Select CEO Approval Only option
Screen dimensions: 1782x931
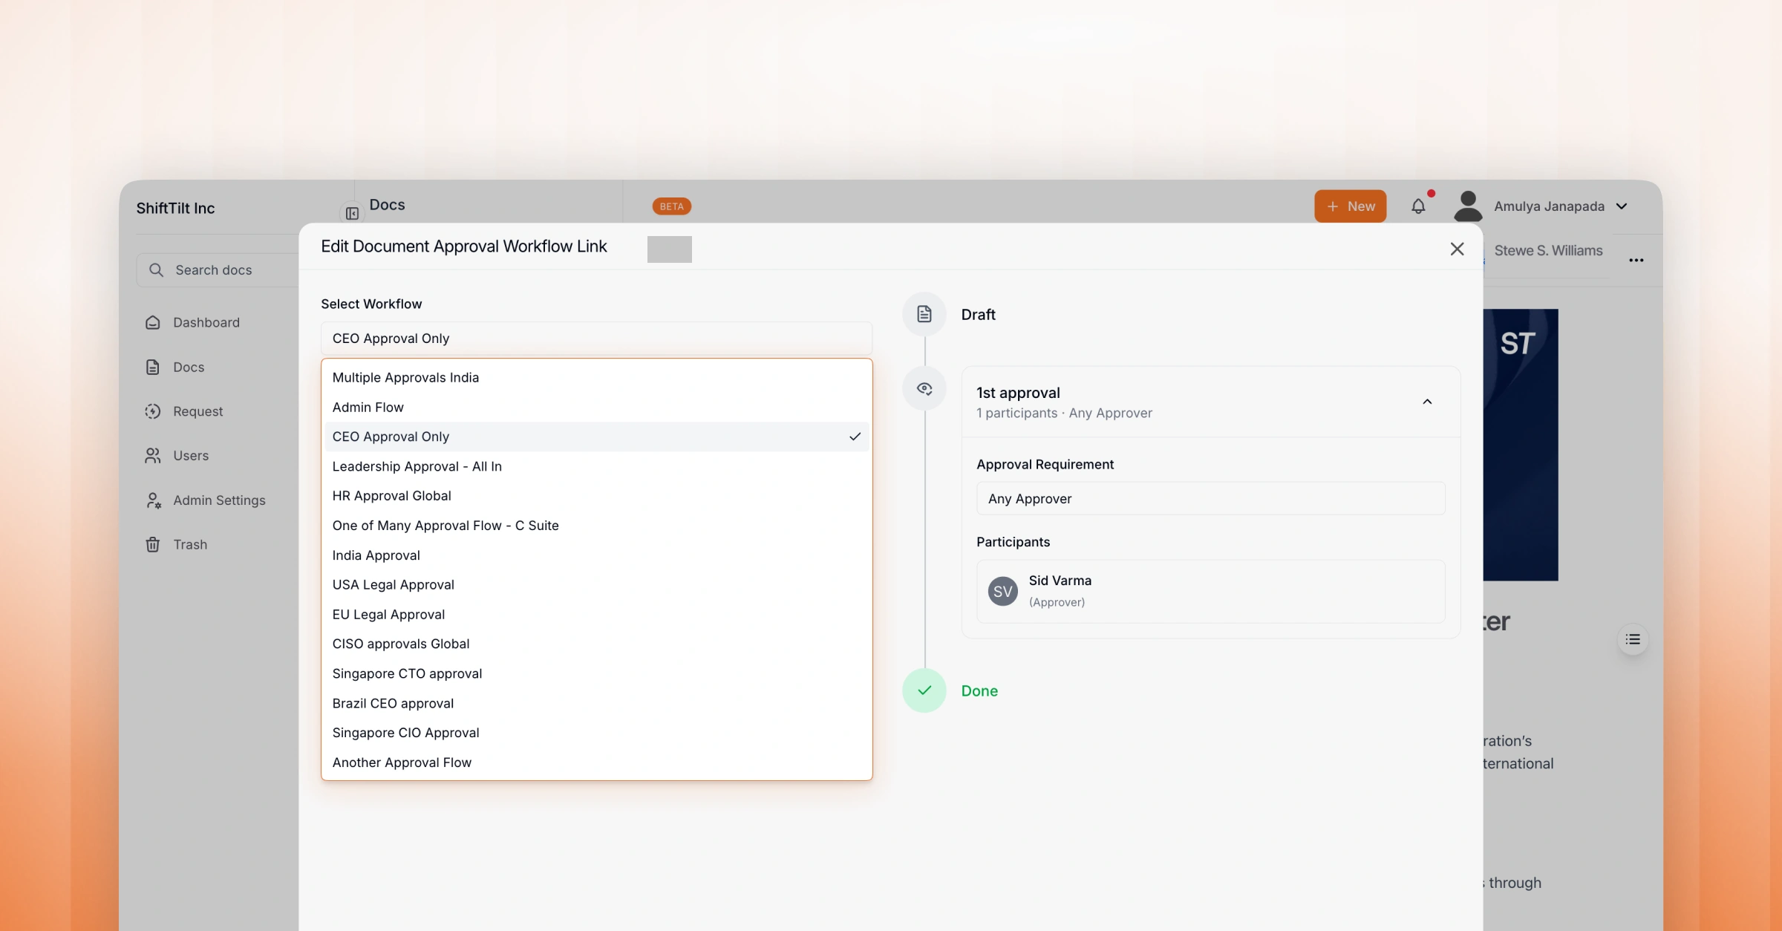point(596,437)
